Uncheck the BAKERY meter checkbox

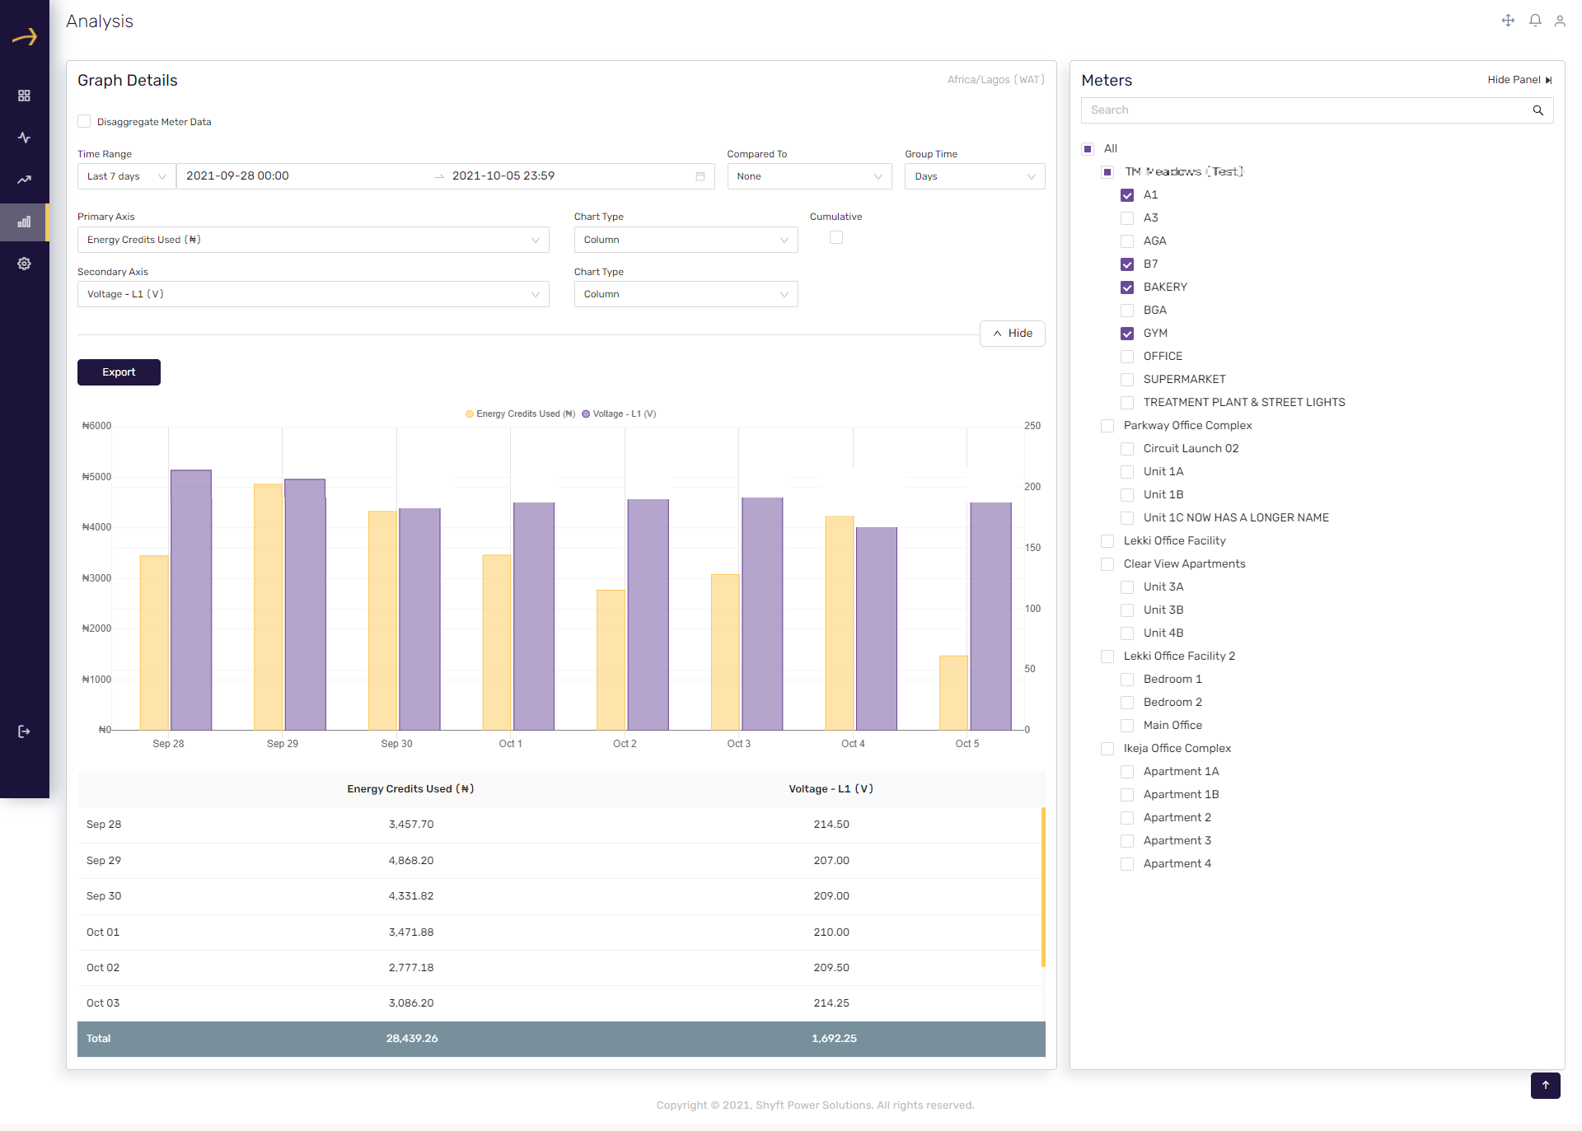tap(1127, 287)
